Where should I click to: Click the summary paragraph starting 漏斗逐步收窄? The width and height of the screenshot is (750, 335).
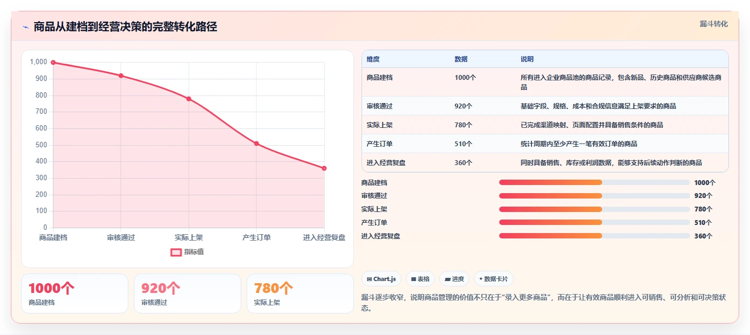pos(544,303)
